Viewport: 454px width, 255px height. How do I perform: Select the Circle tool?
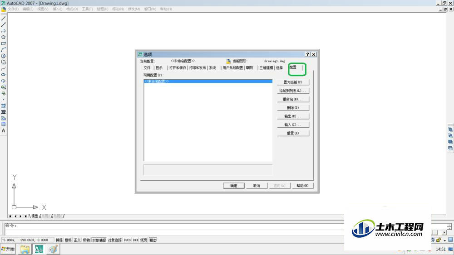click(4, 56)
